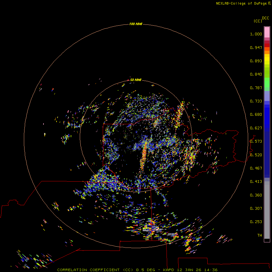This screenshot has width=272, height=272.
Task: Click the TH threshold label on legend
Action: pyautogui.click(x=260, y=235)
